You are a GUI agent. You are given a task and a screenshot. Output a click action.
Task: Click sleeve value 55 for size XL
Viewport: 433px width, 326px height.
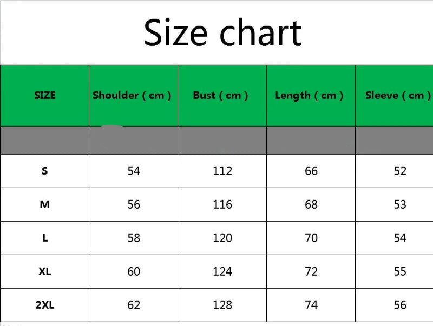pos(400,271)
